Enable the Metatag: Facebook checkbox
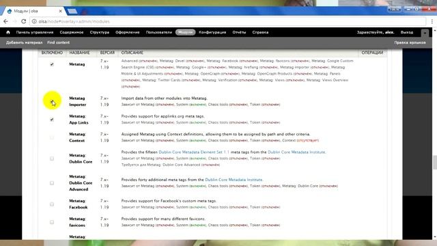 (x=52, y=204)
